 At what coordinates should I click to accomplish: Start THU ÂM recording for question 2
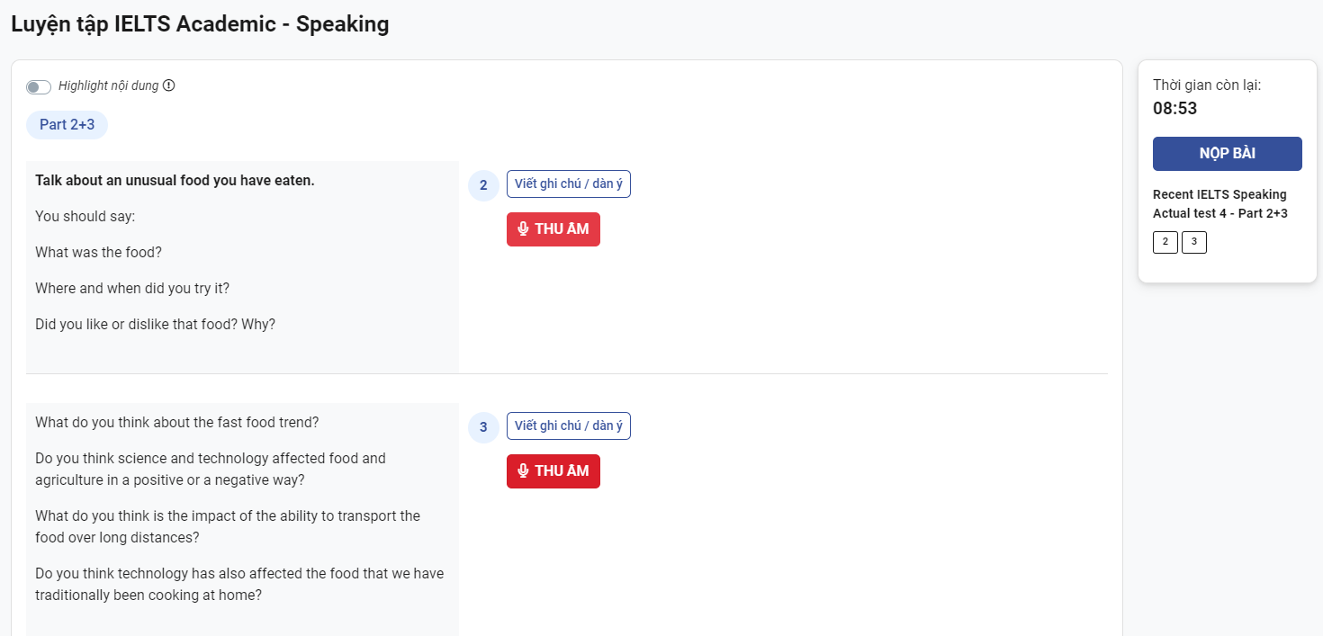tap(553, 229)
